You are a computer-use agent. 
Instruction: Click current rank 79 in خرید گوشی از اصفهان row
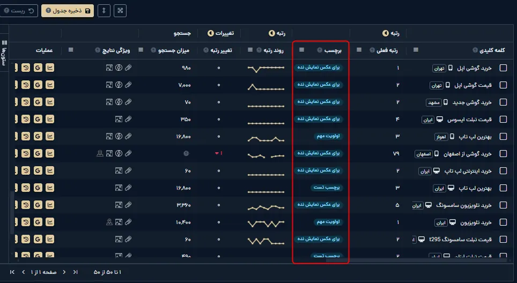(396, 153)
